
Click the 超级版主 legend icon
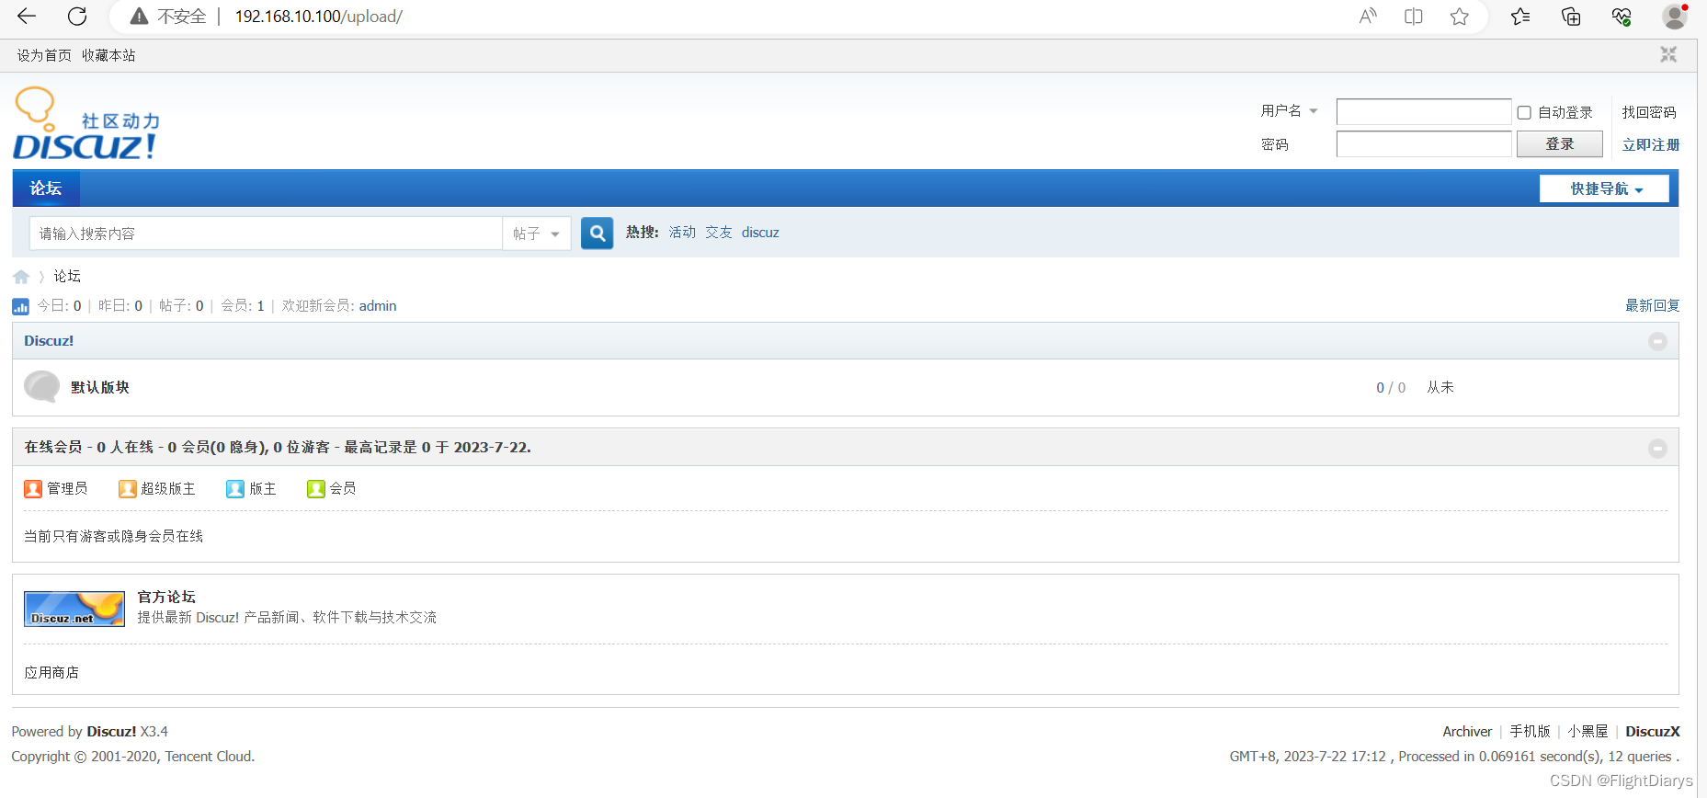[128, 488]
